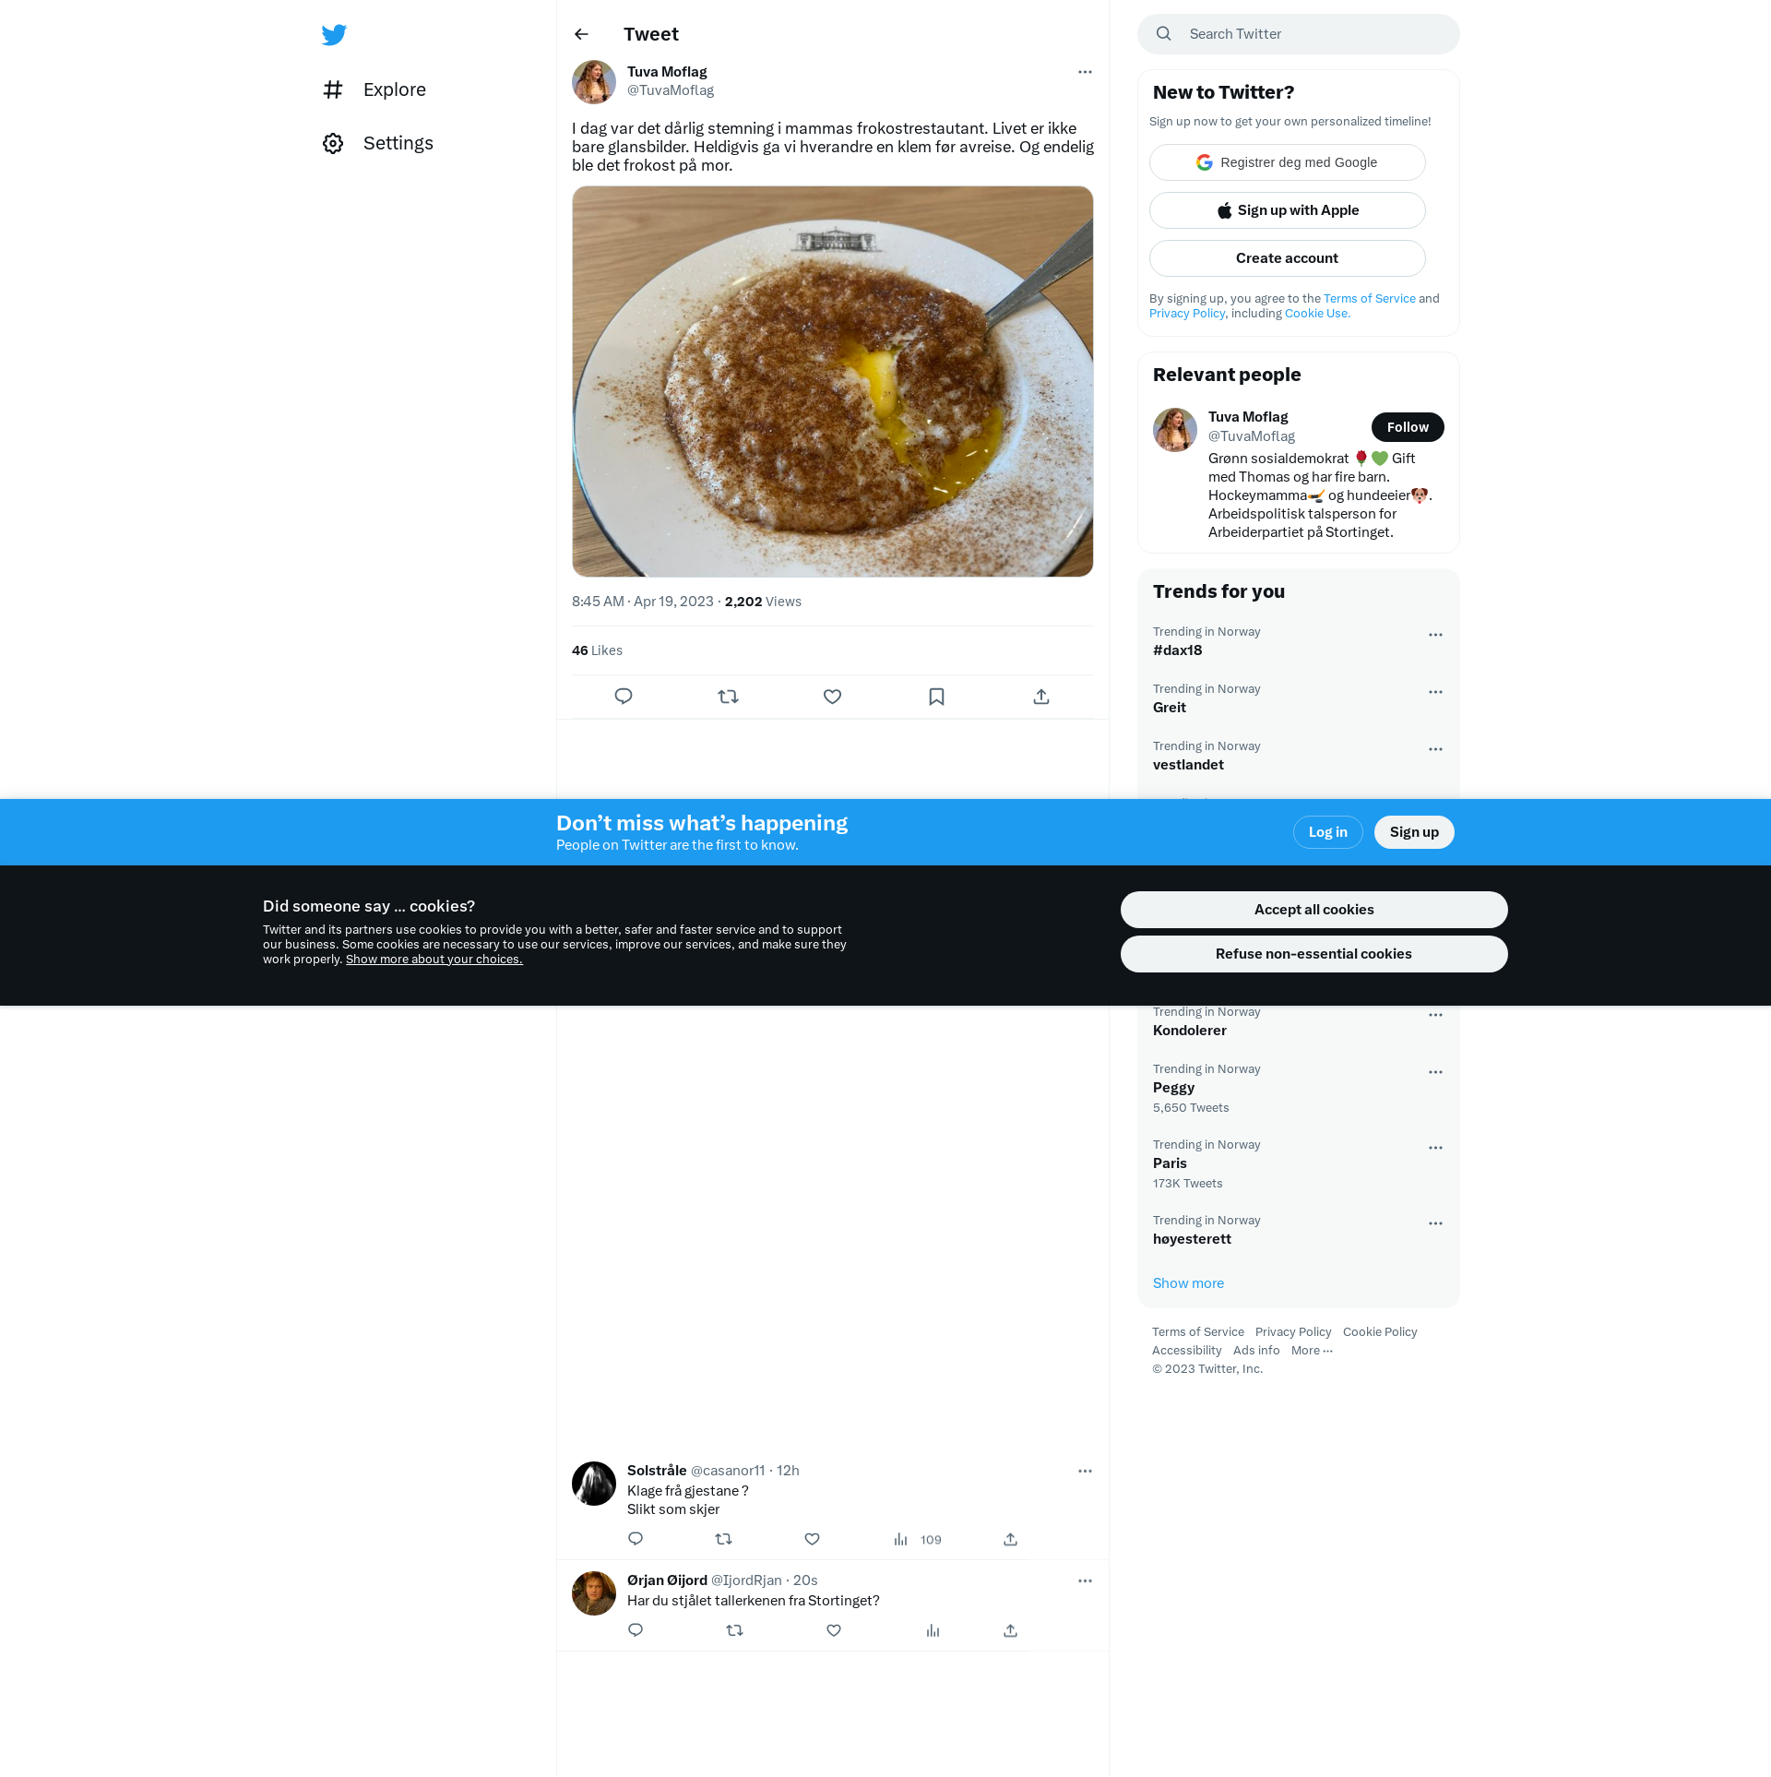Screen dimensions: 1771x1777
Task: Open more options on Ørjan Øijord's reply
Action: 1085,1580
